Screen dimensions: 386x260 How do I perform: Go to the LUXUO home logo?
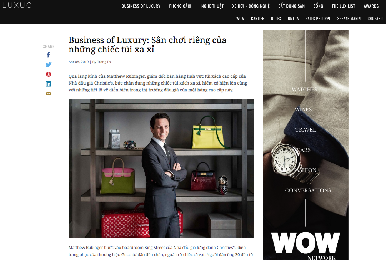[17, 5]
